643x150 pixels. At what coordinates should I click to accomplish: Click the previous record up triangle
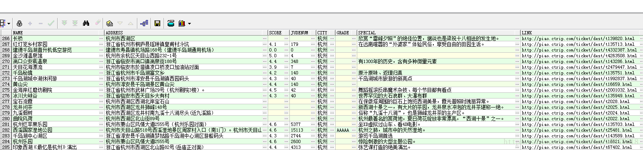point(130,23)
